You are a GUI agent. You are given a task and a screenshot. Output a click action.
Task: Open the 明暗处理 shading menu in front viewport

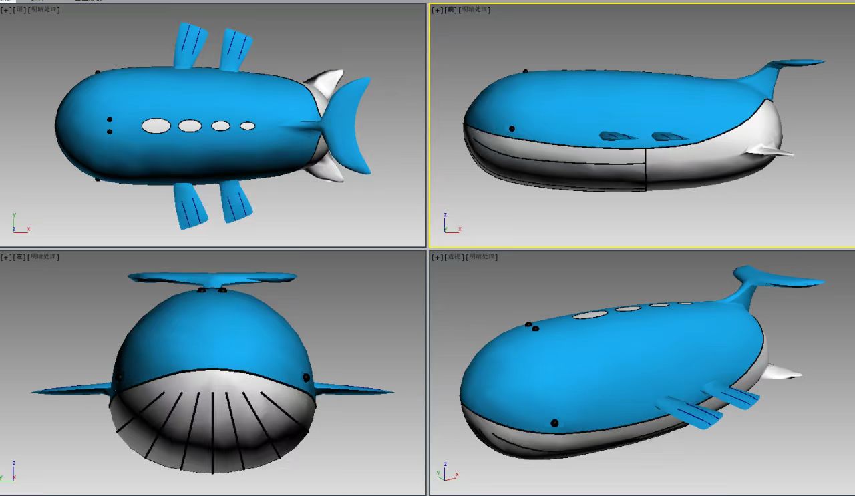click(475, 10)
